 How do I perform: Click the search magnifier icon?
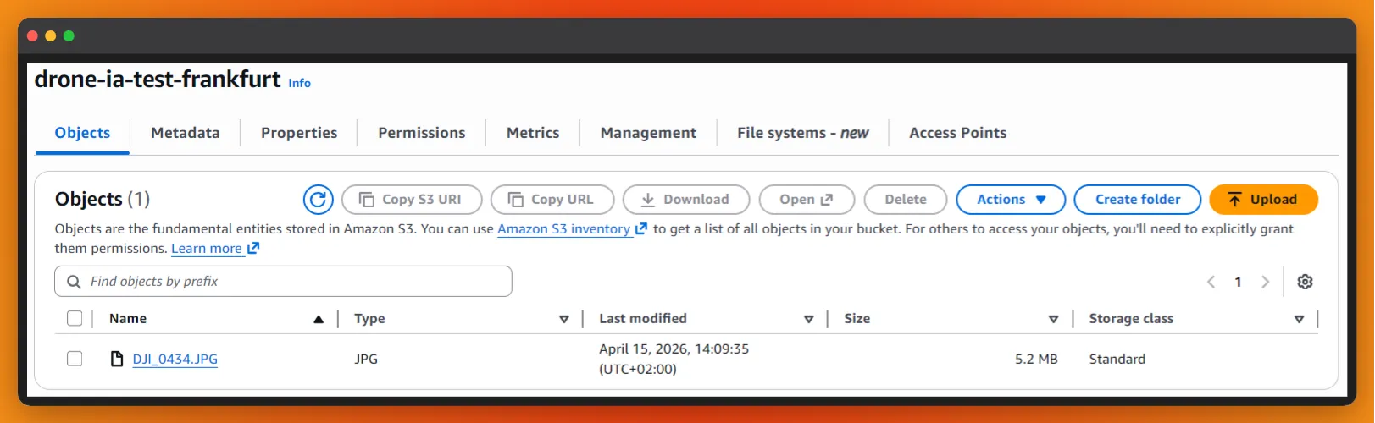pyautogui.click(x=74, y=282)
